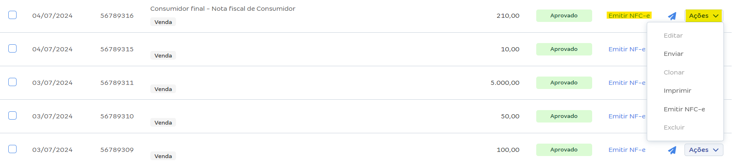Click Clonar in the actions menu

click(674, 72)
